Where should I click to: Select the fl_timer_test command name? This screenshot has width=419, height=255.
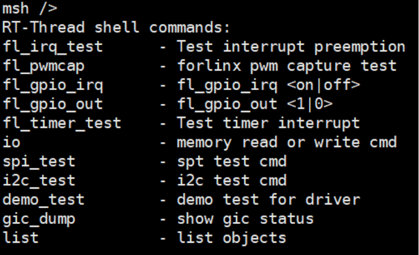[62, 124]
